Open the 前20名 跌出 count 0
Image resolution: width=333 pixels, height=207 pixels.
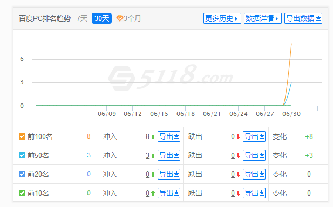coord(233,175)
